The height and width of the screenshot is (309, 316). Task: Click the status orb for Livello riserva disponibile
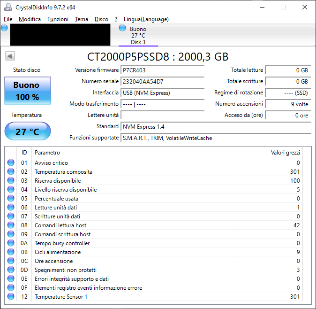pyautogui.click(x=11, y=189)
